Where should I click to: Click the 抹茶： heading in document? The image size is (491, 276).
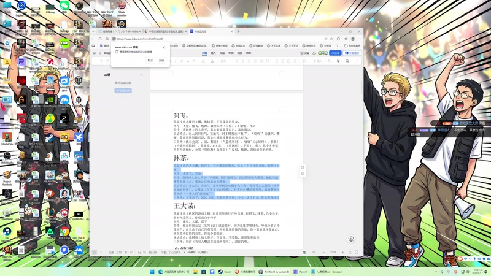(x=181, y=158)
